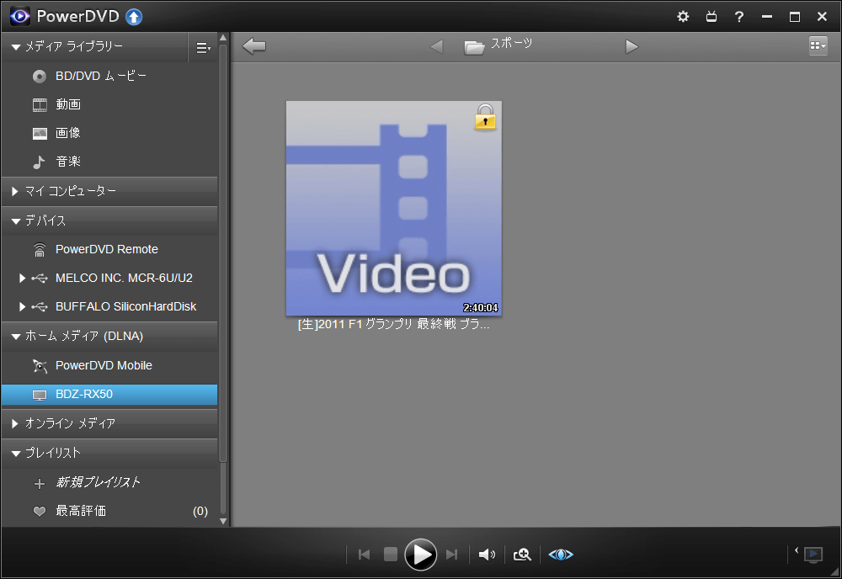The width and height of the screenshot is (842, 579).
Task: Collapse the プレイリスト section
Action: coord(15,454)
